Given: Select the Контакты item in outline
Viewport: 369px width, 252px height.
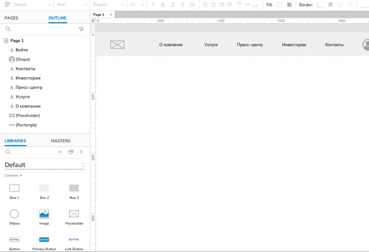Looking at the screenshot, I should [25, 69].
